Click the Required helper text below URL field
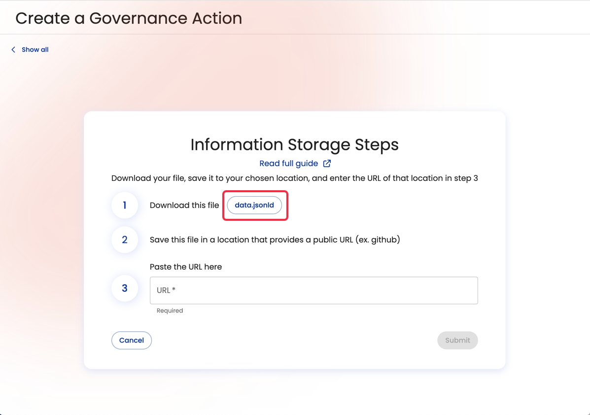 click(170, 311)
